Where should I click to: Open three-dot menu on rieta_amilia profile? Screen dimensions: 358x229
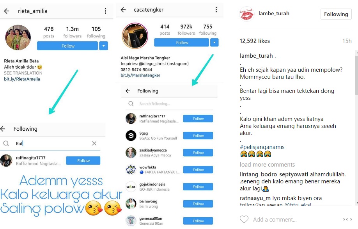tap(105, 11)
